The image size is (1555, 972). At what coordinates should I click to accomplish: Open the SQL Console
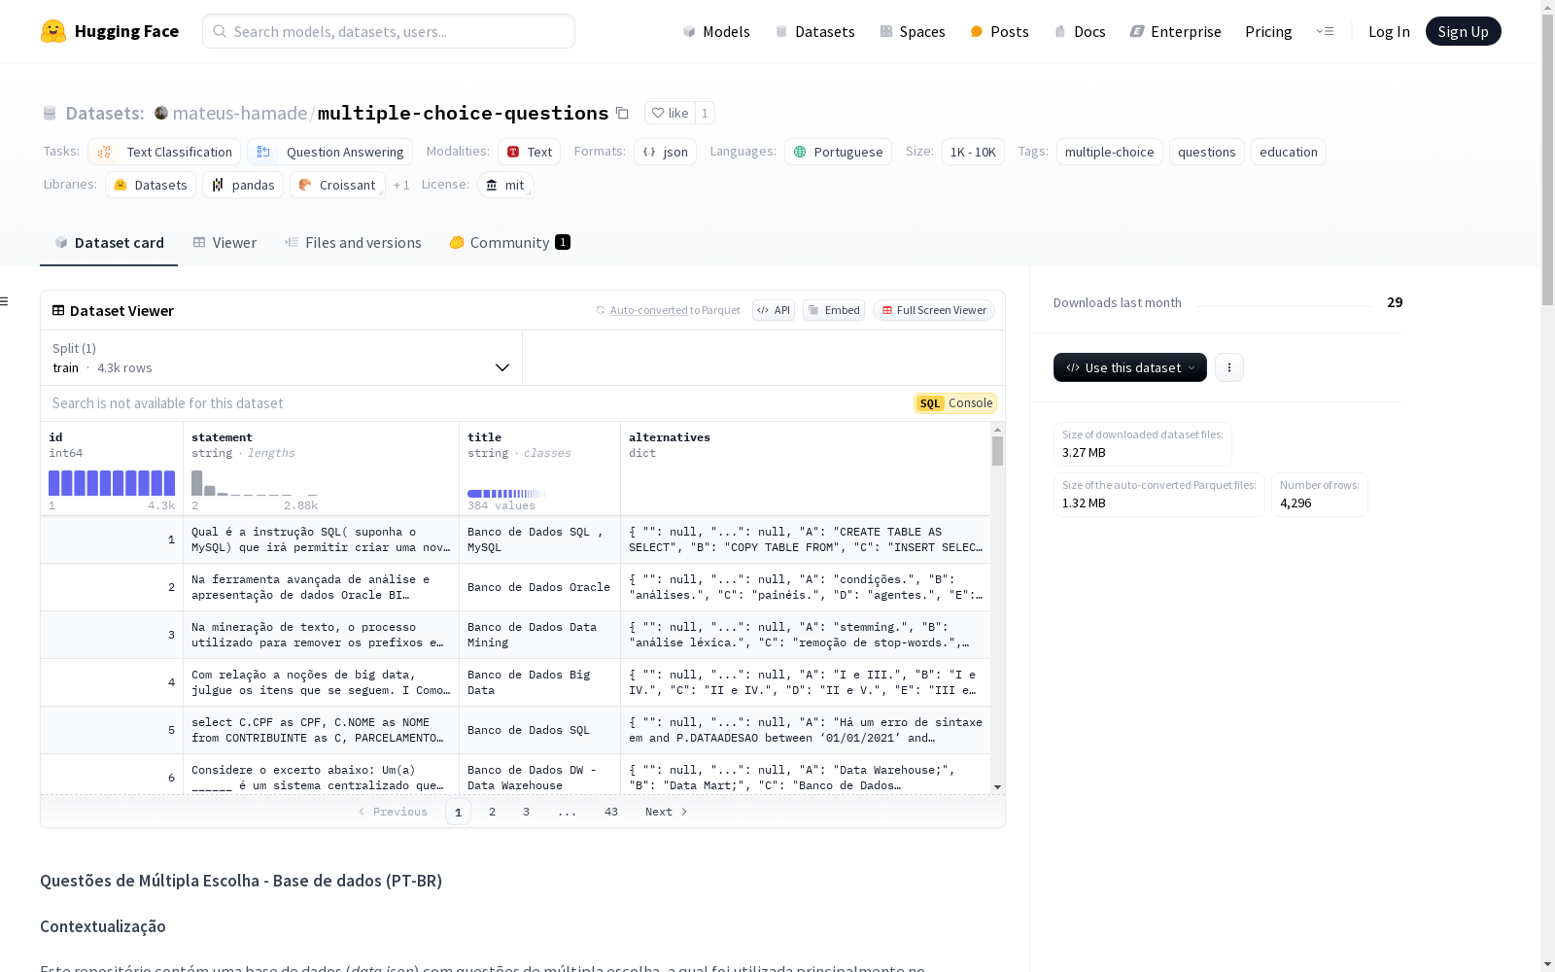coord(955,402)
